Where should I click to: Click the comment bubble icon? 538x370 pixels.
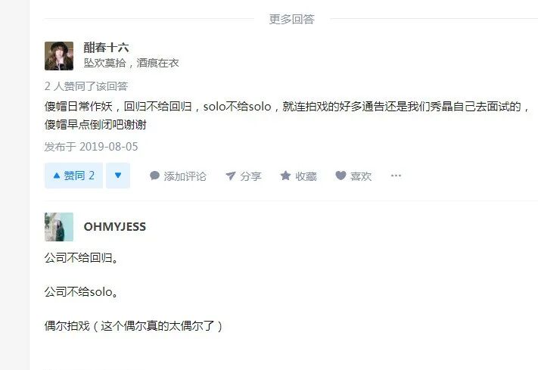tap(155, 176)
